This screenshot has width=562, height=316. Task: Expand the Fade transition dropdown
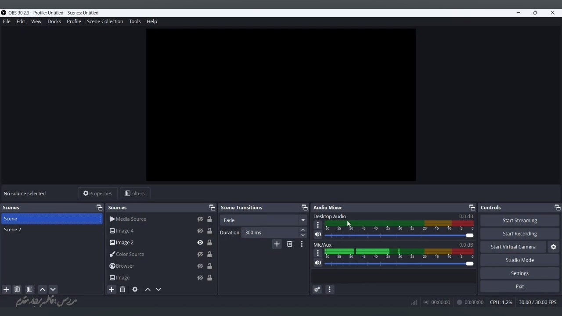(303, 220)
